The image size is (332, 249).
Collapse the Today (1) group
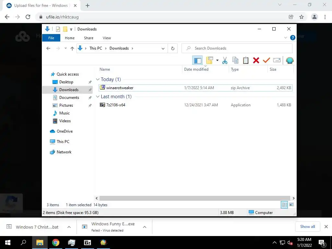(x=98, y=79)
